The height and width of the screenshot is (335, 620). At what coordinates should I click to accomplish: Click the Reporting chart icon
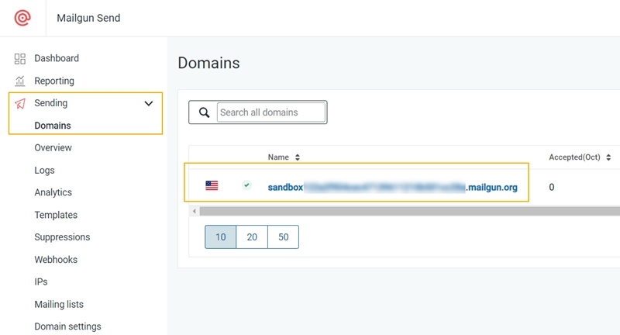click(x=20, y=81)
